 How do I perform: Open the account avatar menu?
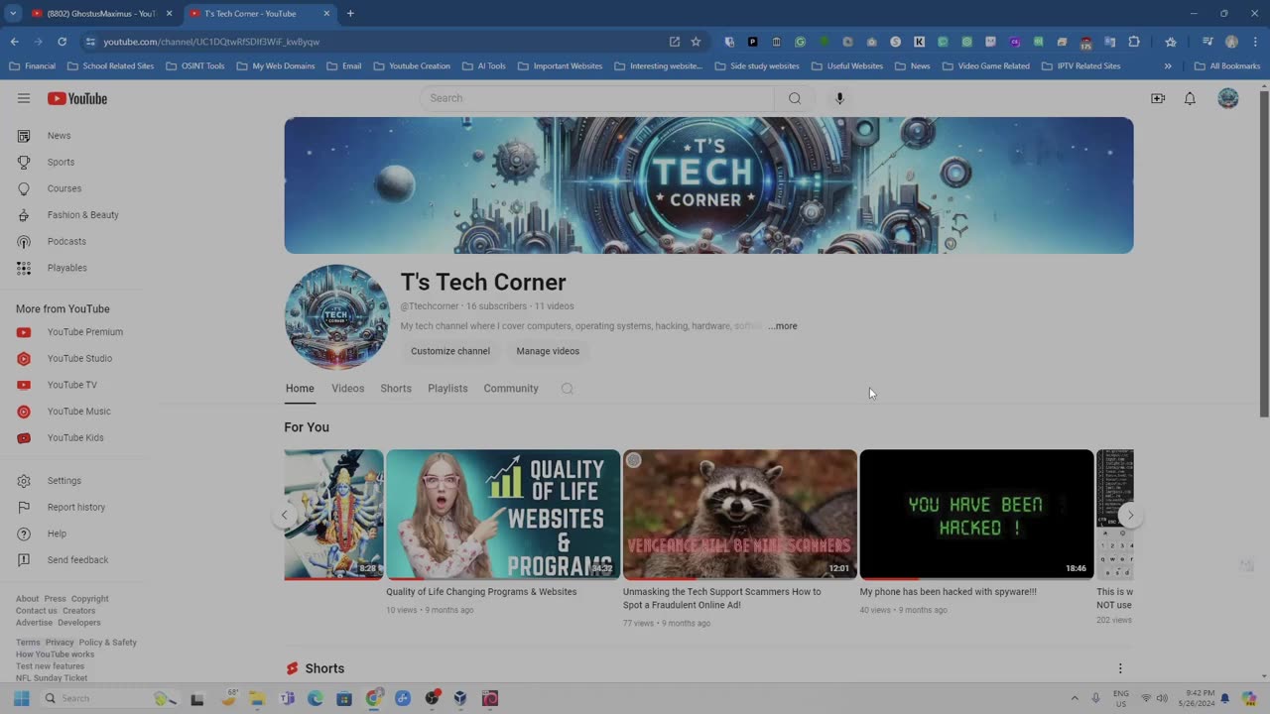point(1228,98)
